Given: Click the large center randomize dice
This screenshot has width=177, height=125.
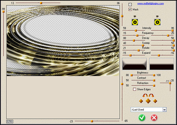Looking at the screenshot, I should (148, 101).
